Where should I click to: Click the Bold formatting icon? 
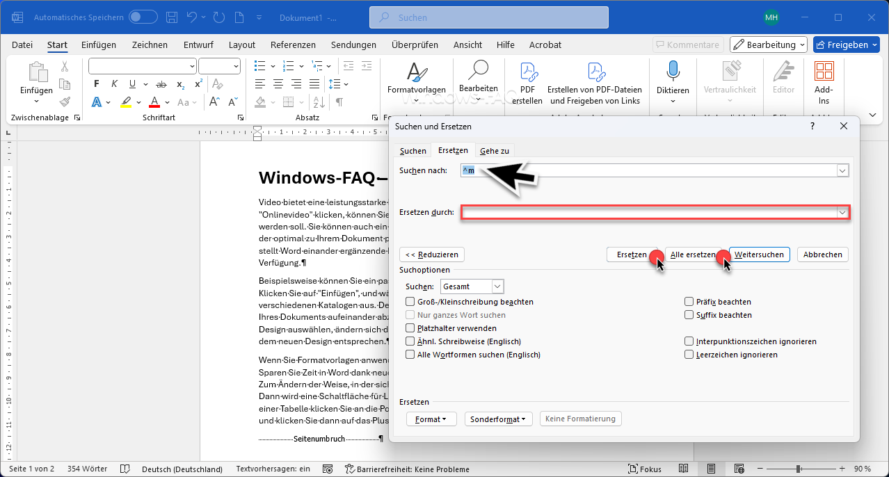(x=97, y=84)
